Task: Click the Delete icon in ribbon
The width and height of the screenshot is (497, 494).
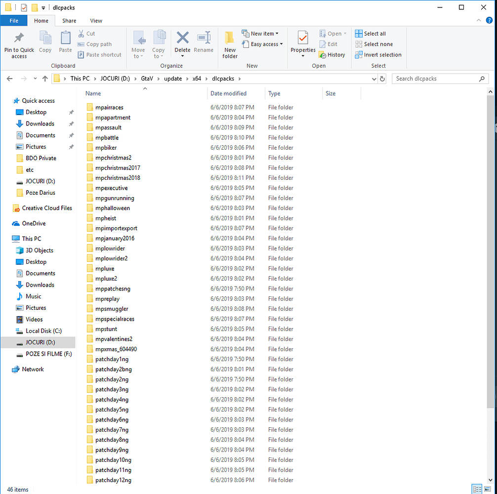Action: click(x=183, y=38)
